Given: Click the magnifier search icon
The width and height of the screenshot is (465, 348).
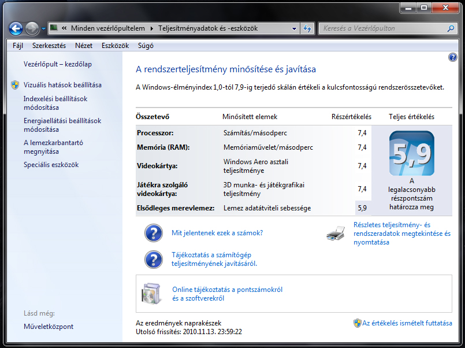Looking at the screenshot, I should pos(451,28).
